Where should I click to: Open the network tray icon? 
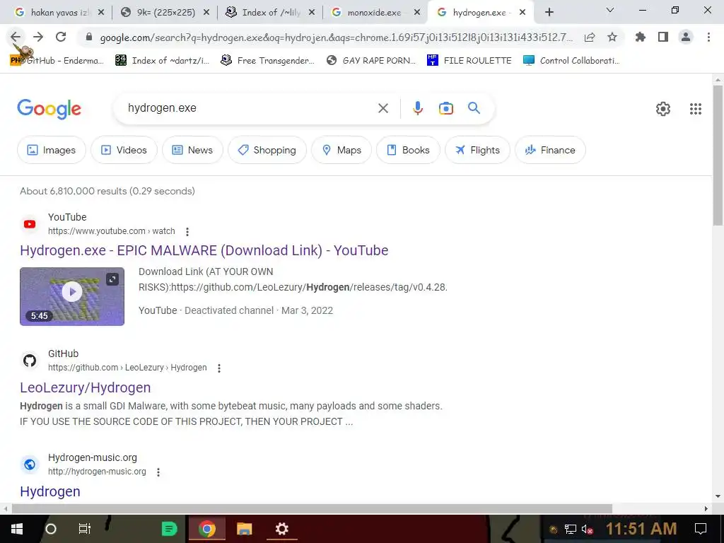pyautogui.click(x=571, y=529)
